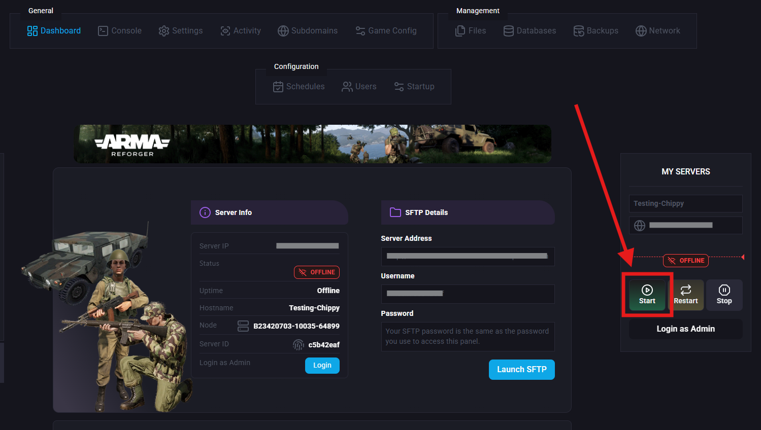Click the Arma Reforger banner image

[313, 144]
